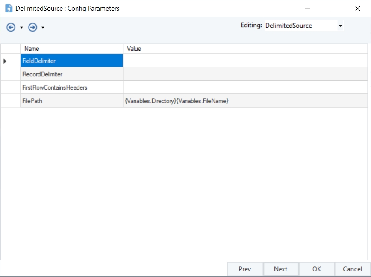
Task: Click the forward navigation arrow icon
Action: pyautogui.click(x=32, y=27)
